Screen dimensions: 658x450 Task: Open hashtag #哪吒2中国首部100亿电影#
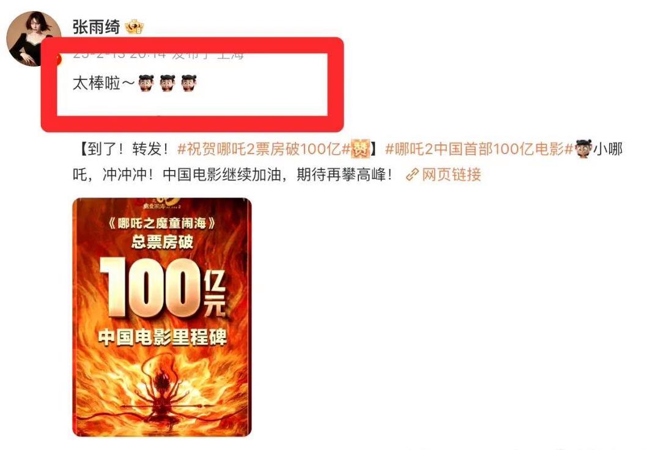click(x=479, y=149)
